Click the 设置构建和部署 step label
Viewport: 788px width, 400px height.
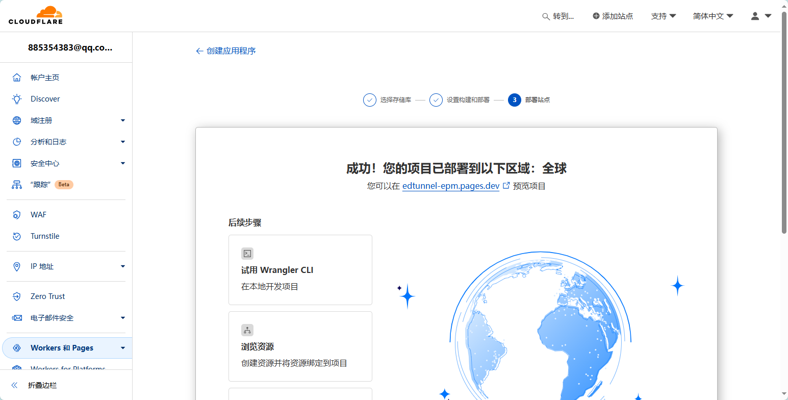tap(468, 100)
